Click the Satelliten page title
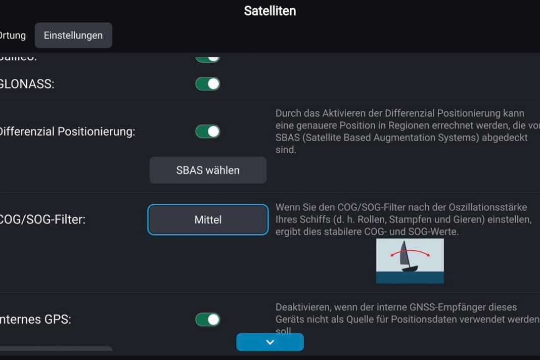Viewport: 540px width, 360px height. (x=270, y=11)
